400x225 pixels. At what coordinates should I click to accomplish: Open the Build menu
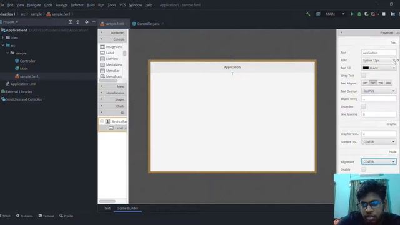[91, 5]
